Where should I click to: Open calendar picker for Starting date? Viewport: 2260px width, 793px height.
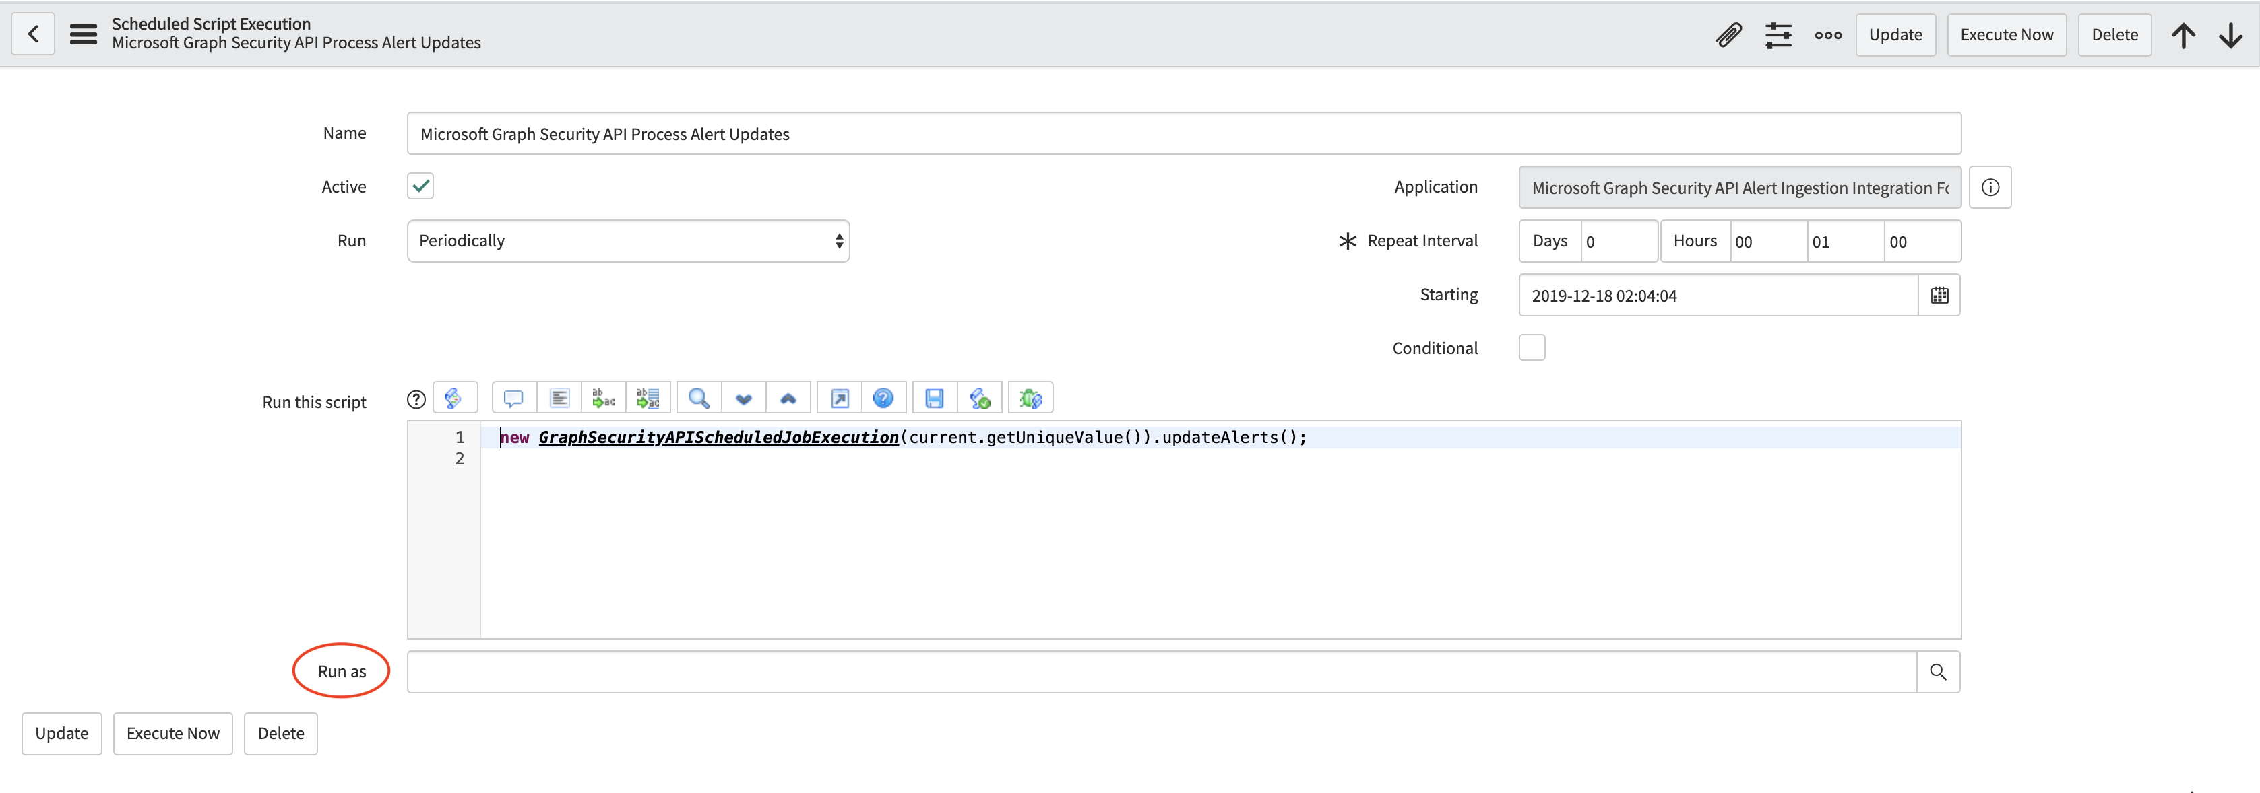(1939, 296)
